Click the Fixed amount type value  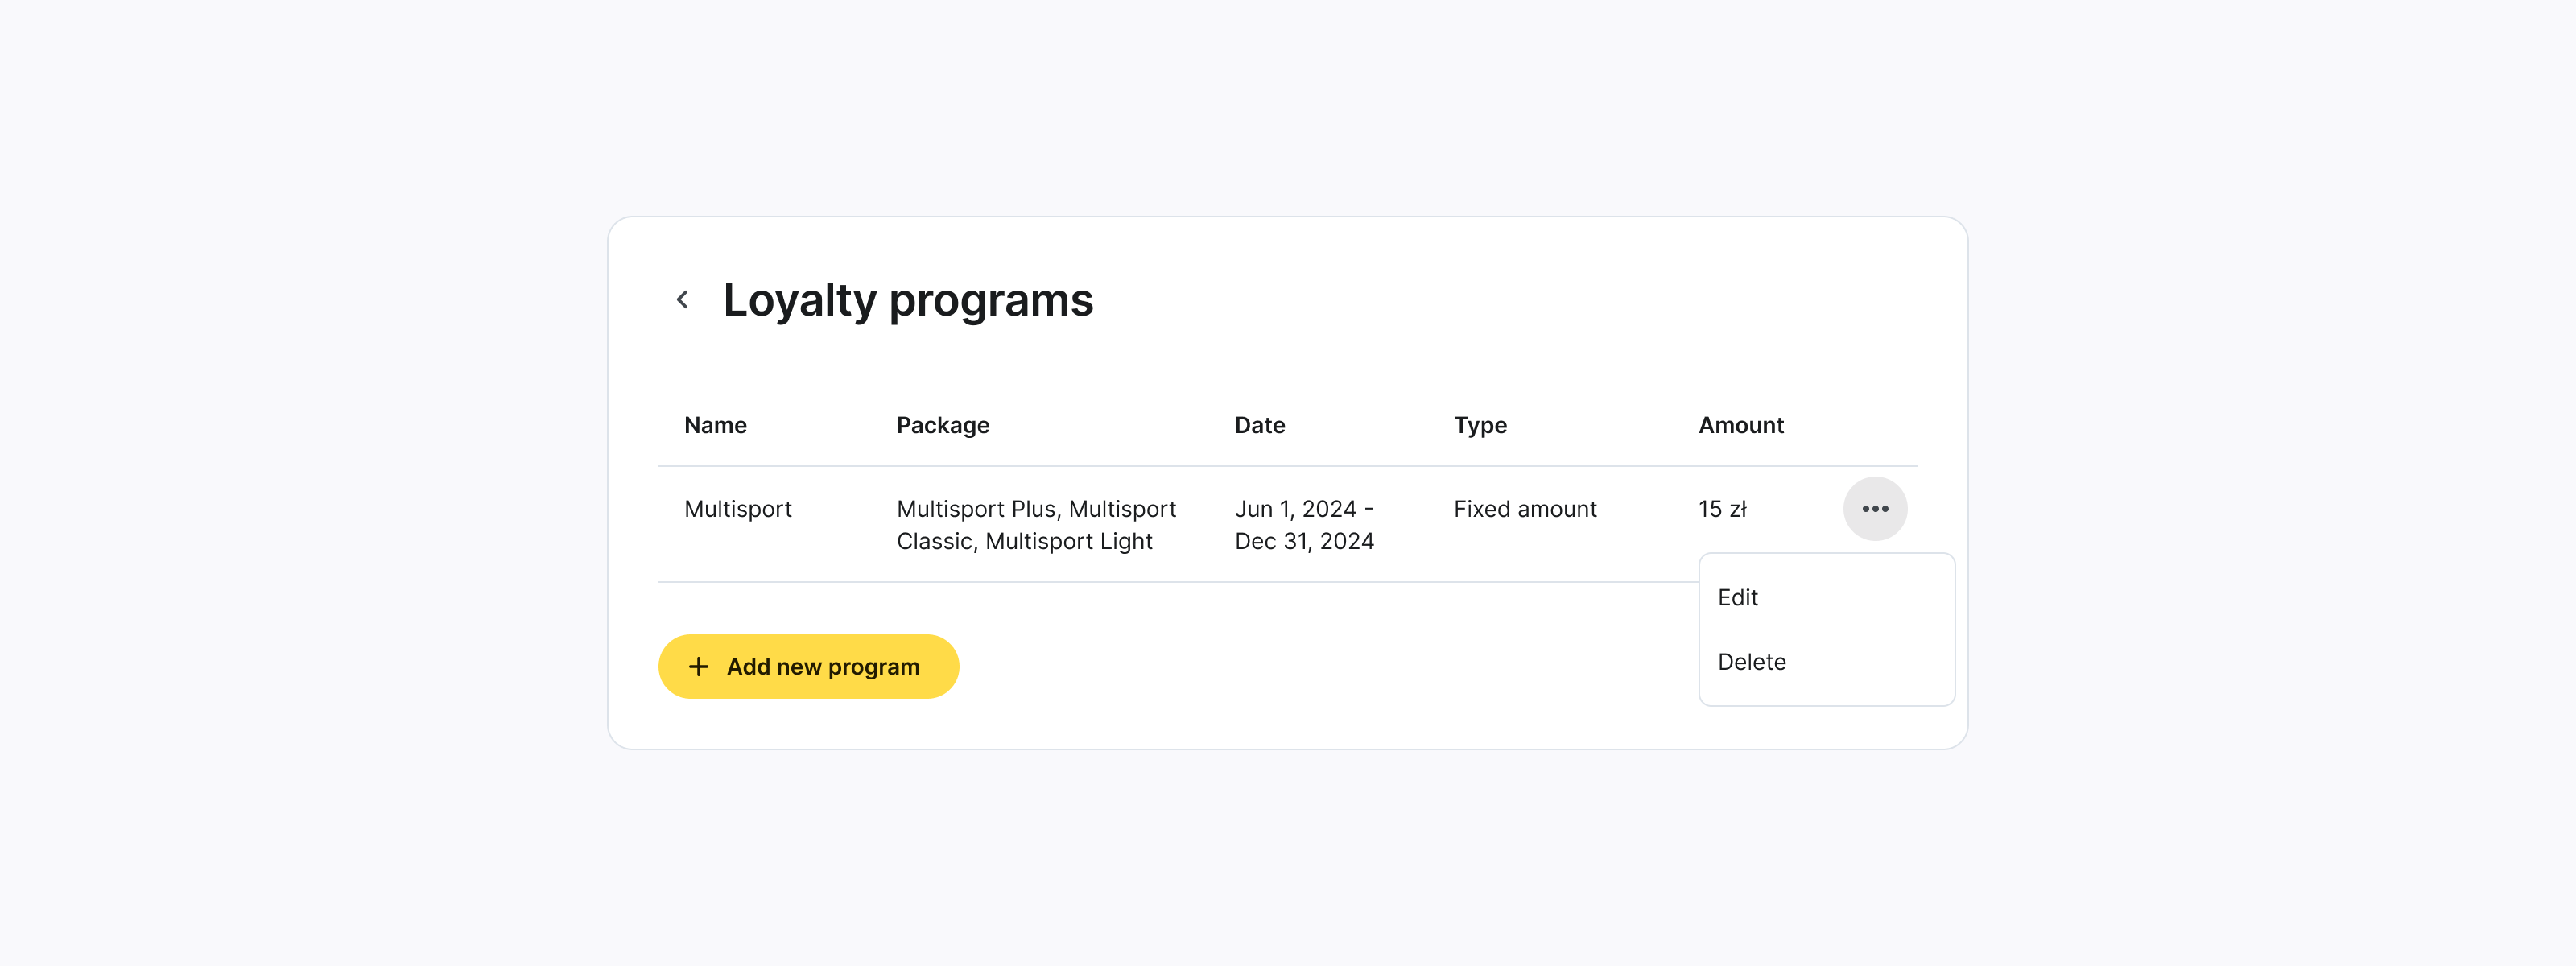(1524, 508)
